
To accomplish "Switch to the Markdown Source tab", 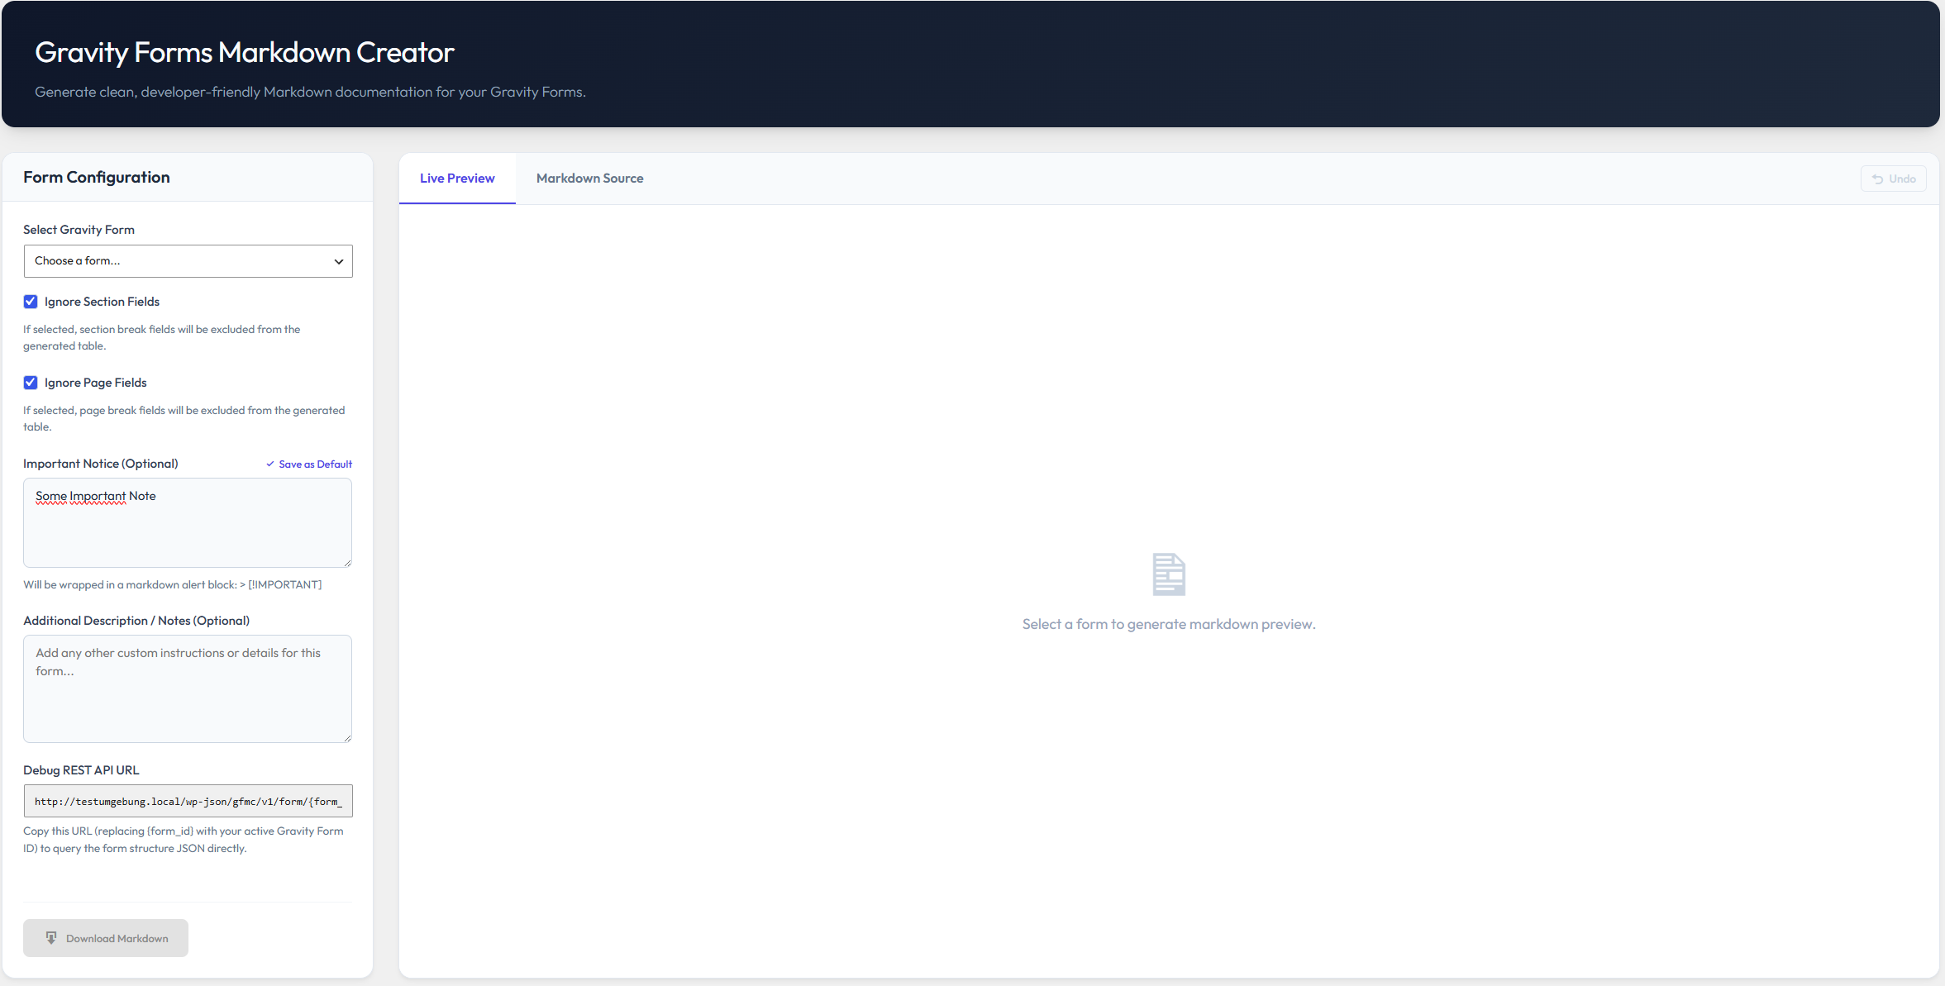I will tap(589, 179).
